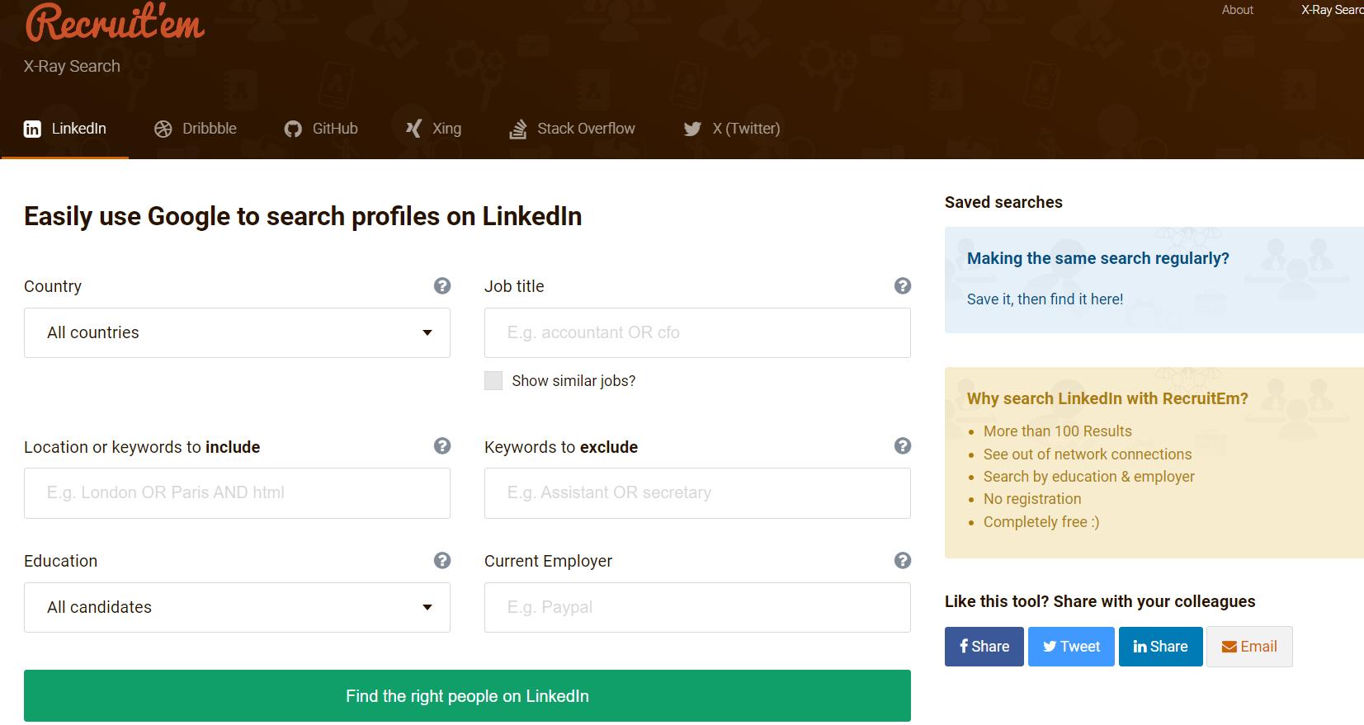Click the Dribbble basketball icon
The height and width of the screenshot is (725, 1364).
click(x=163, y=129)
